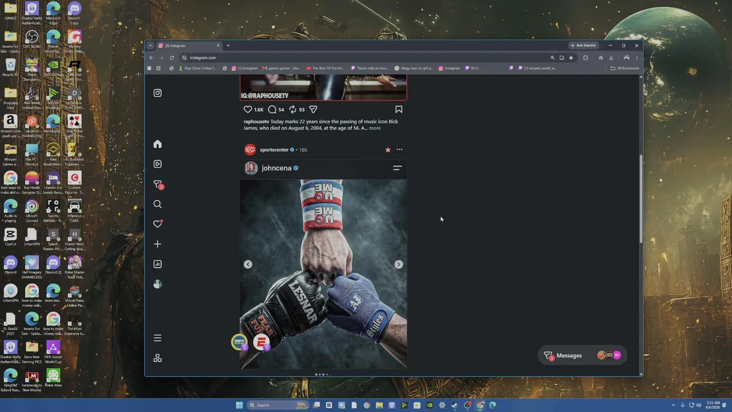Save the raphousetv post with bookmark
This screenshot has height=412, width=732.
click(x=399, y=109)
